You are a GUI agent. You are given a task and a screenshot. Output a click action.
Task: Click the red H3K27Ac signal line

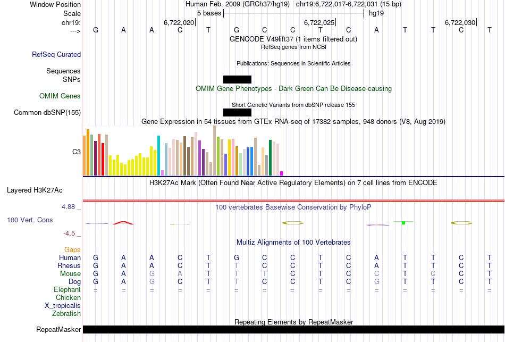293,201
